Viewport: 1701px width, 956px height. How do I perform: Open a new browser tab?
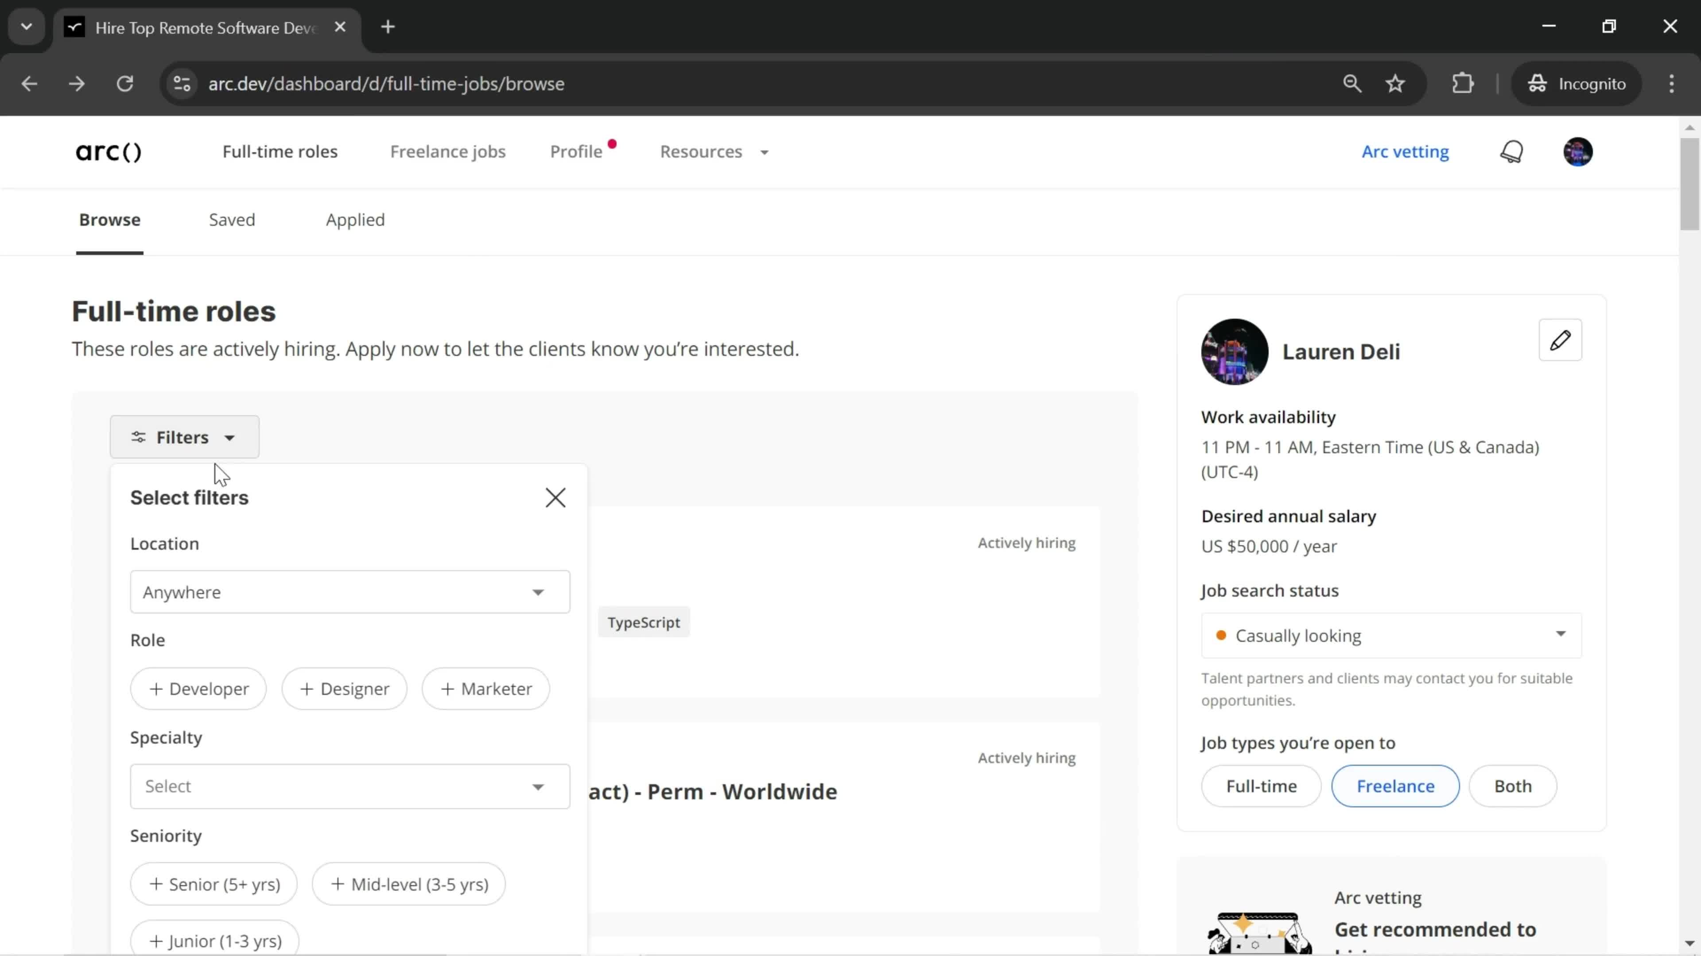[388, 27]
